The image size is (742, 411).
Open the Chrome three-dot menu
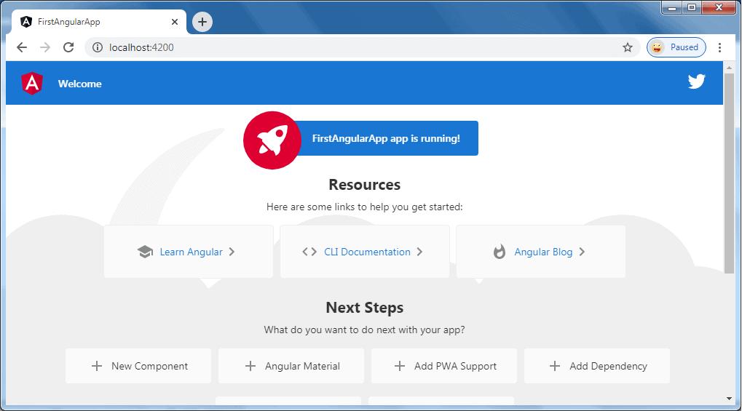click(719, 47)
